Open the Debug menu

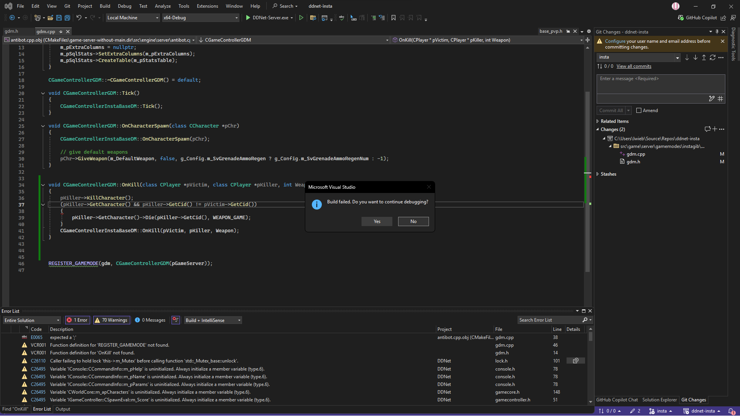coord(124,6)
